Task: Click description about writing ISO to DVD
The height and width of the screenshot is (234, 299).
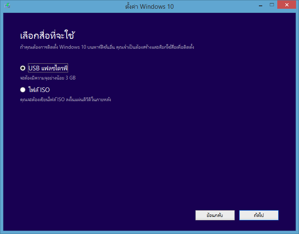Action: pyautogui.click(x=66, y=100)
